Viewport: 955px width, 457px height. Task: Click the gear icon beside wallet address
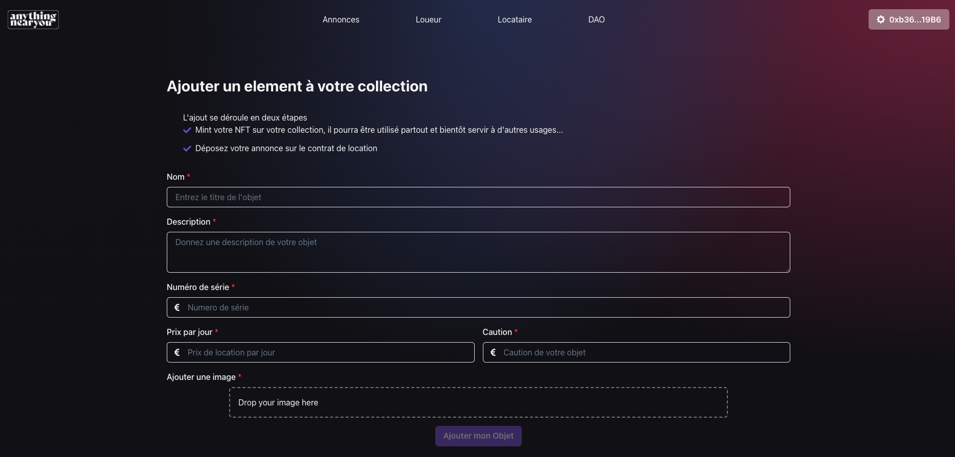click(881, 19)
